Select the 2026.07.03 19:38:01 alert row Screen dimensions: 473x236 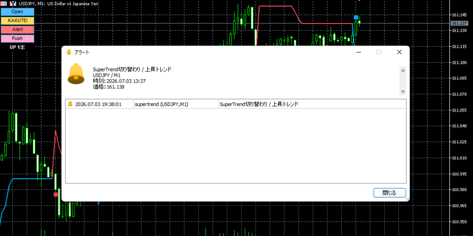point(235,104)
